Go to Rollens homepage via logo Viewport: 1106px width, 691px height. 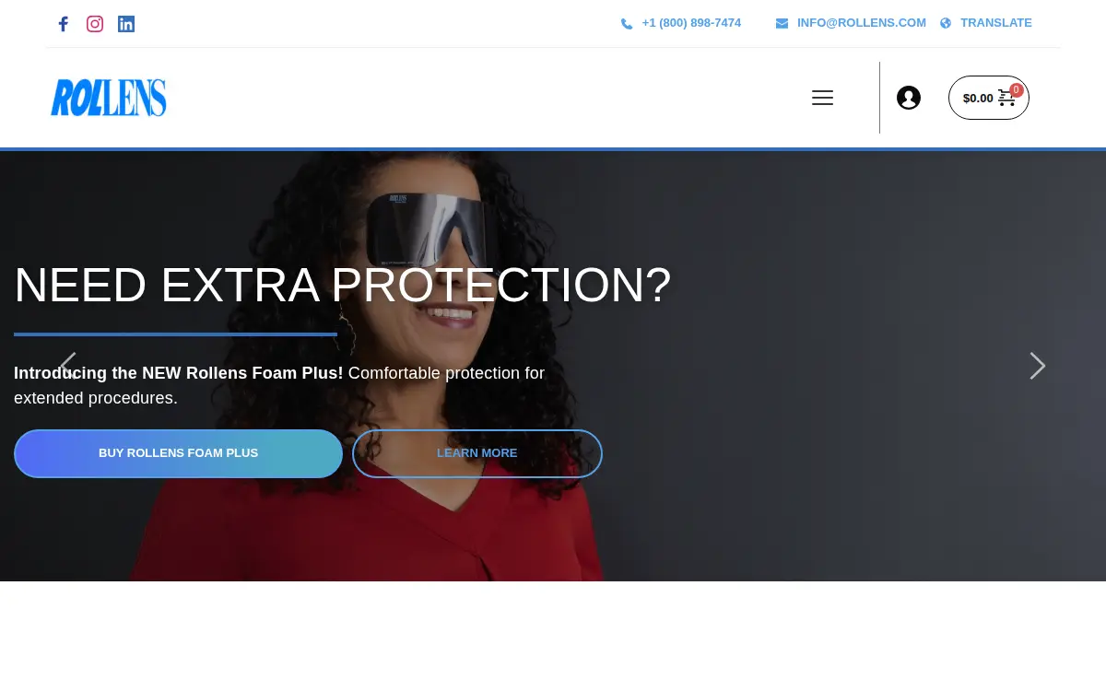coord(109,98)
